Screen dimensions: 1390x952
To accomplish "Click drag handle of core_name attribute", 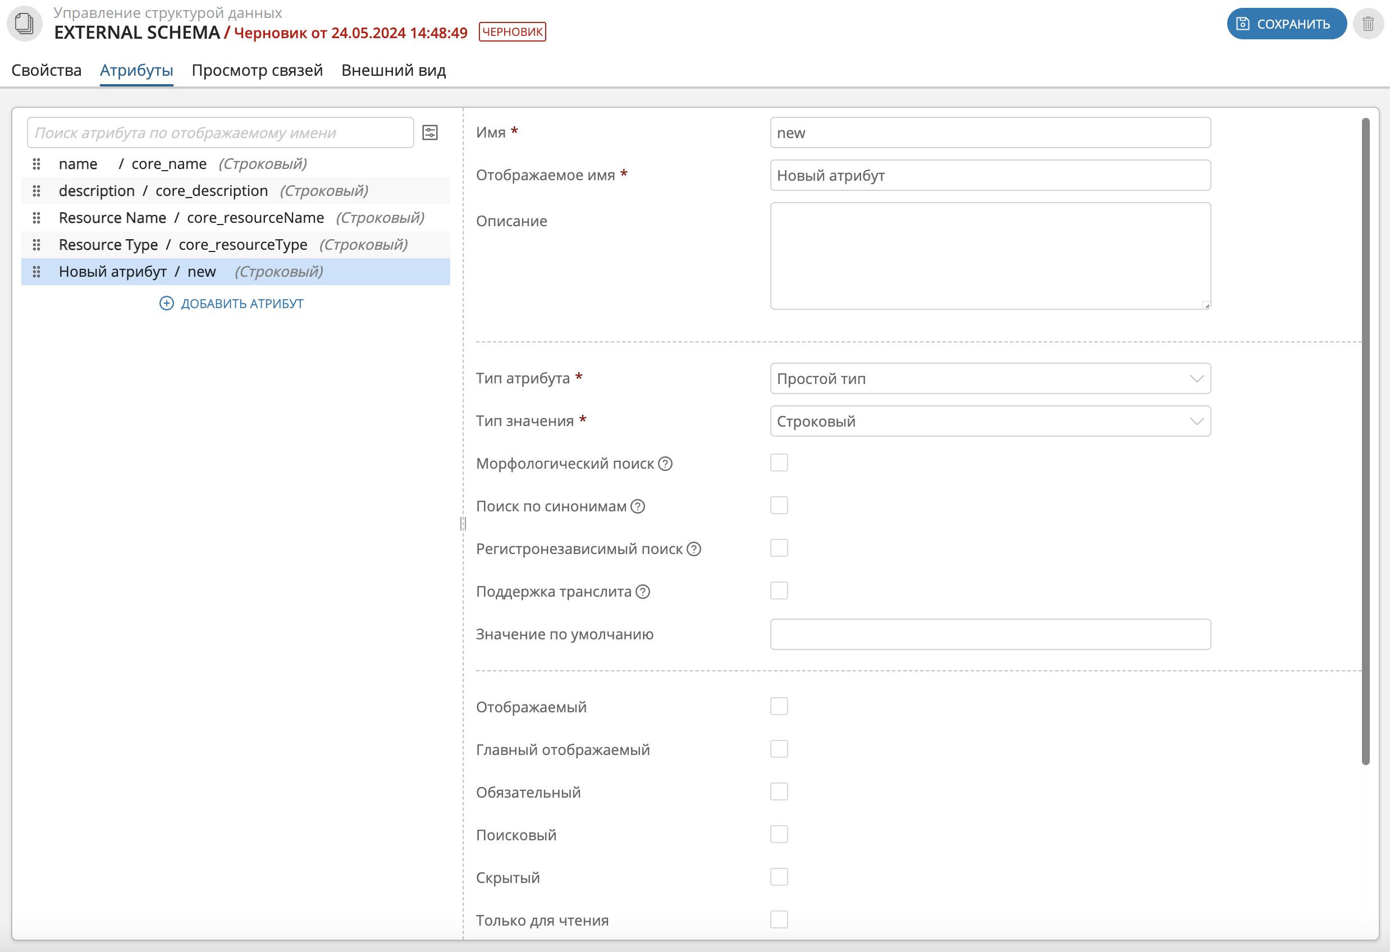I will (x=36, y=164).
